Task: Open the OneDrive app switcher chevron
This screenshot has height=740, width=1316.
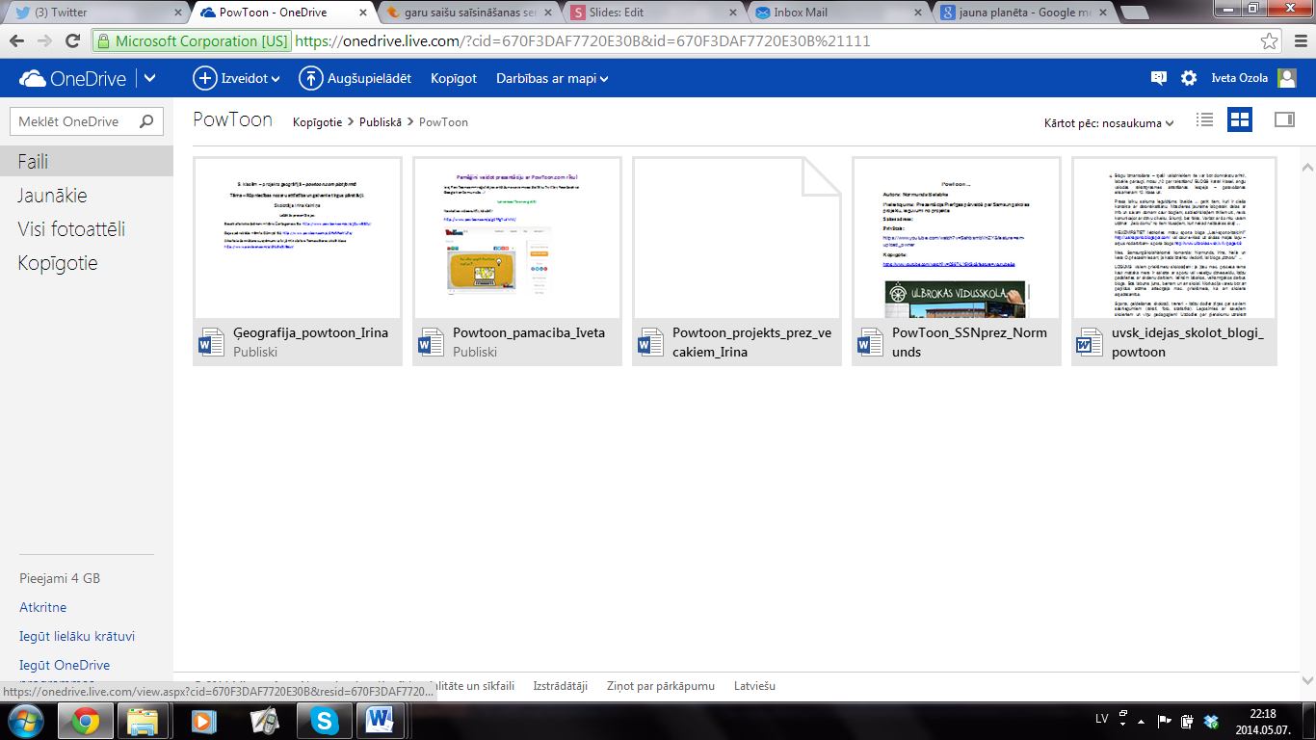Action: (x=149, y=79)
